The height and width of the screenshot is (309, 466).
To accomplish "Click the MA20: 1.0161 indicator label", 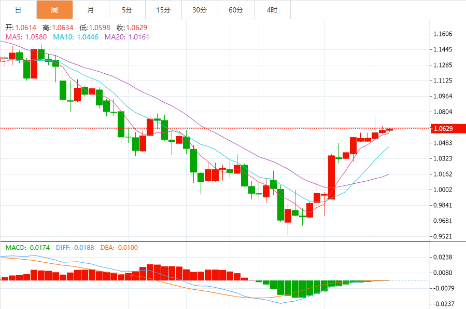I will coord(127,37).
